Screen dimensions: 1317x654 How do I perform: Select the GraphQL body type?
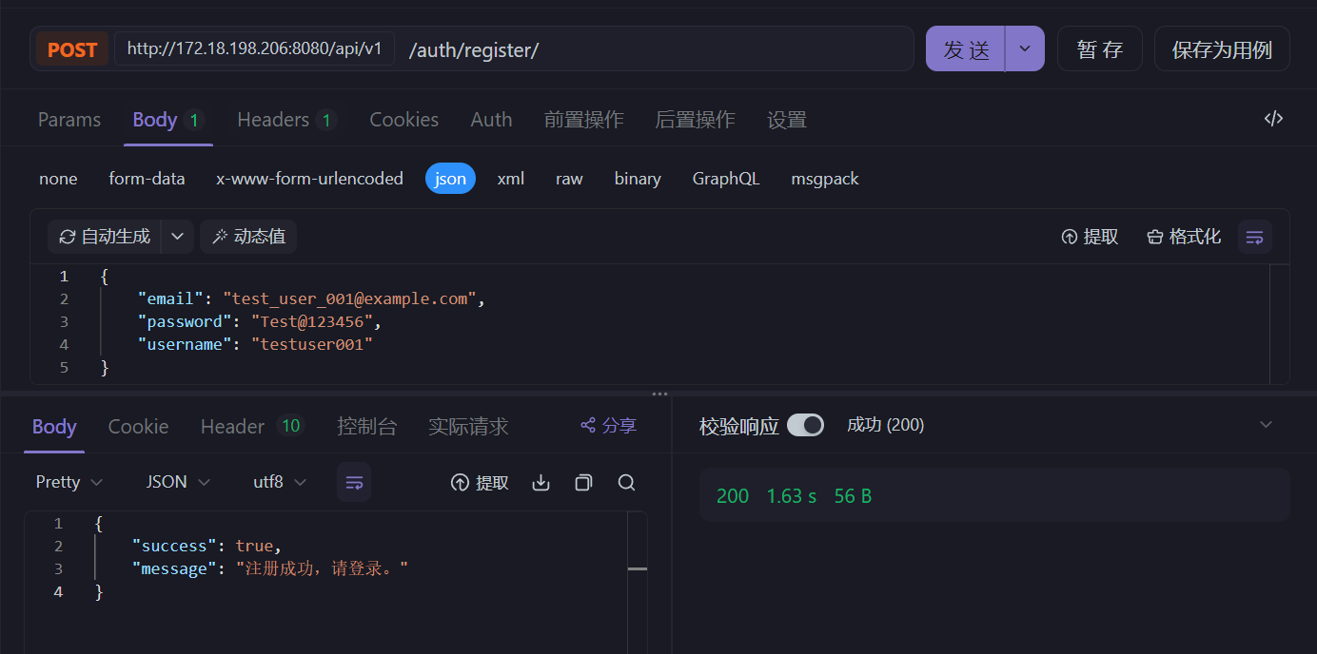(x=726, y=178)
